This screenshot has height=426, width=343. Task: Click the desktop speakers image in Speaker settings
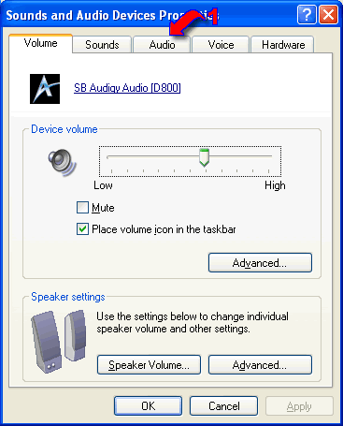tap(59, 341)
